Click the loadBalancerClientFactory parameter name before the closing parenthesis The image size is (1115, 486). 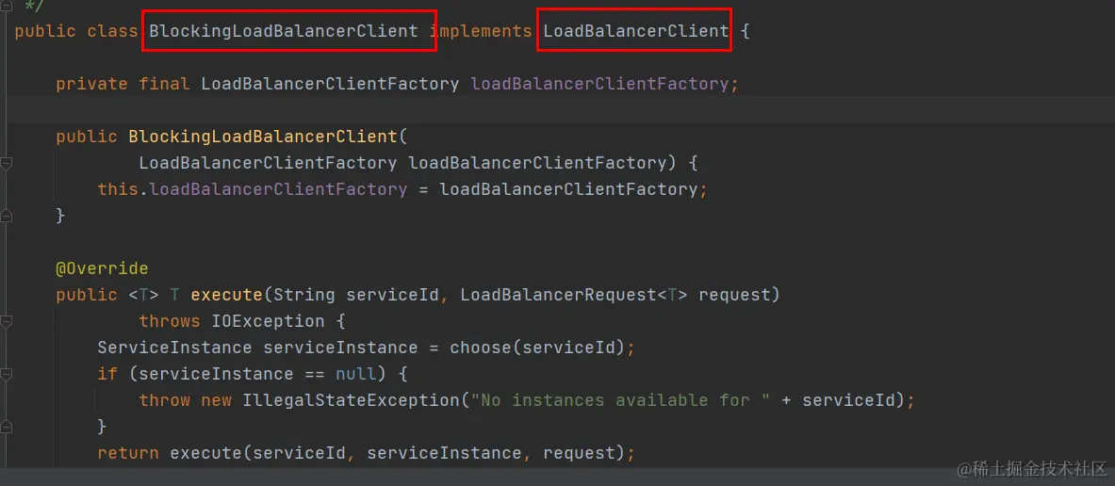click(537, 163)
